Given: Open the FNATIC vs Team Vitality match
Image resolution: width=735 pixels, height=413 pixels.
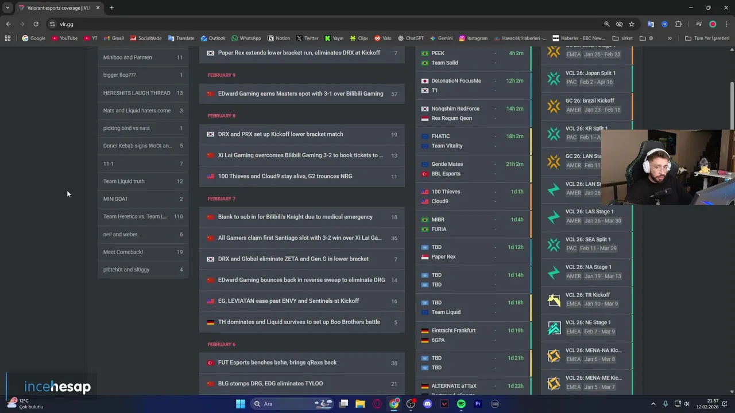Looking at the screenshot, I should (x=473, y=141).
